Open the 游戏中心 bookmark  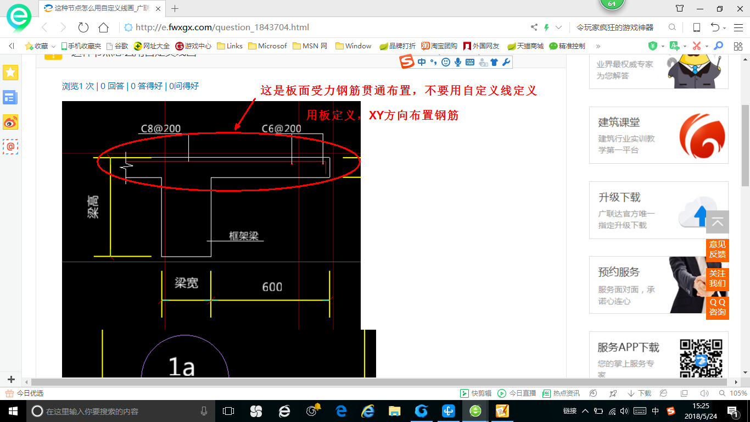(193, 46)
